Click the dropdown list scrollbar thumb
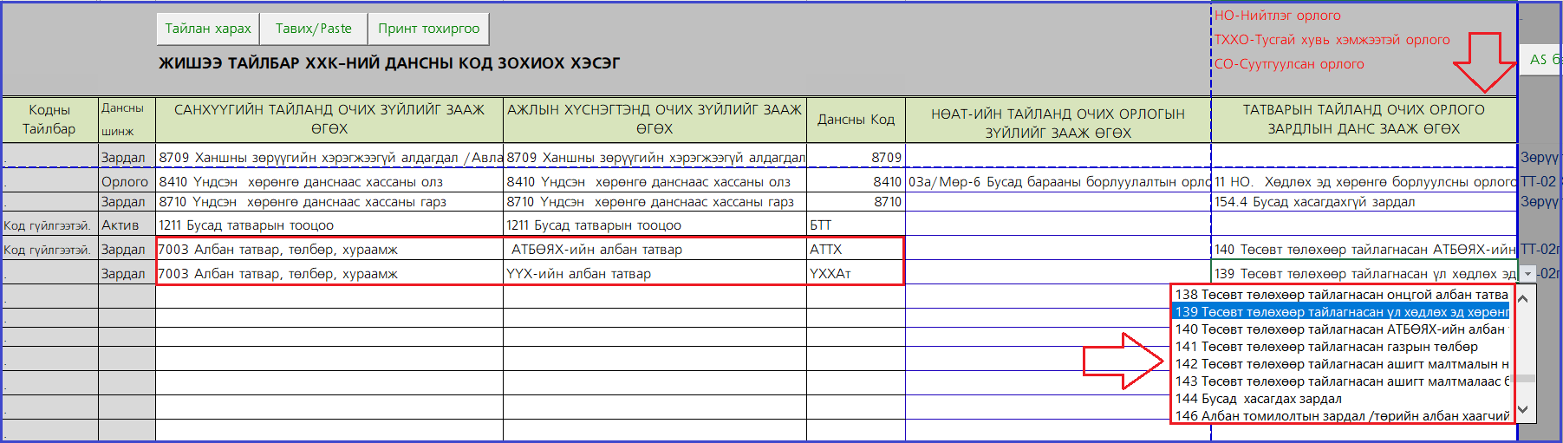 pyautogui.click(x=1525, y=379)
